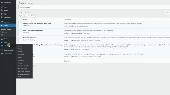Deactivate Limit Login Attempts Reloaded
The width and height of the screenshot is (170, 95).
click(26, 33)
